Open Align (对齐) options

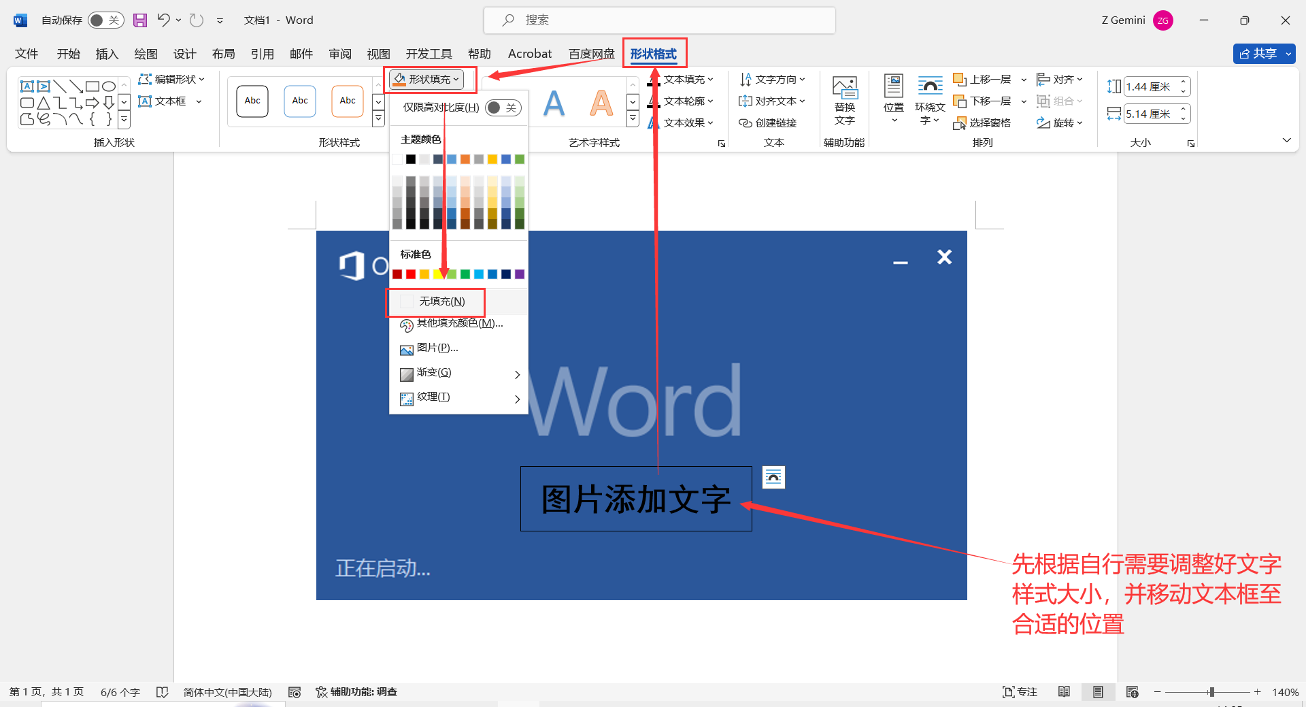[x=1059, y=80]
